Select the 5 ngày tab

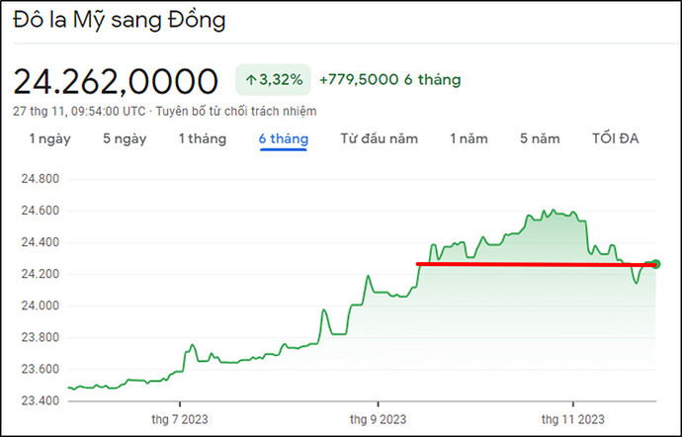click(124, 138)
